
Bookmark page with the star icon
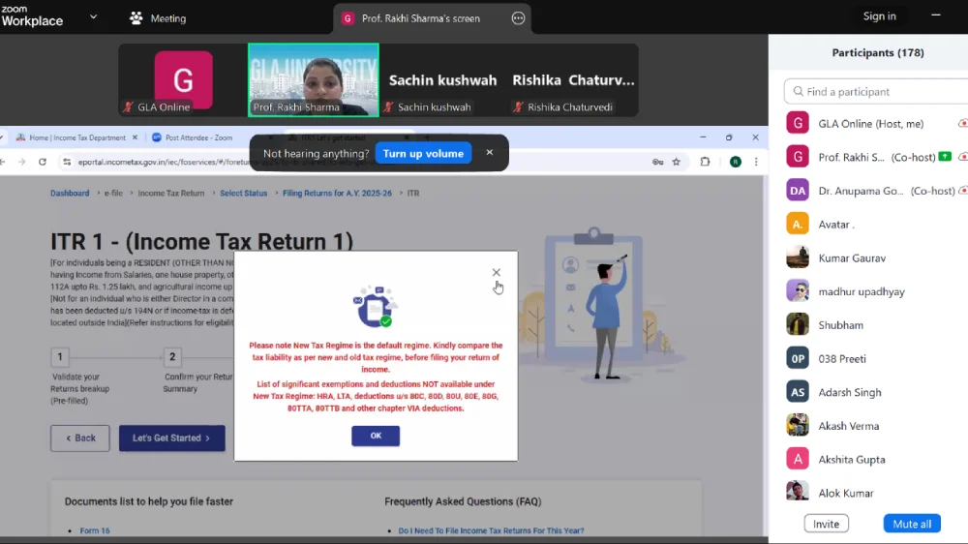(x=677, y=162)
